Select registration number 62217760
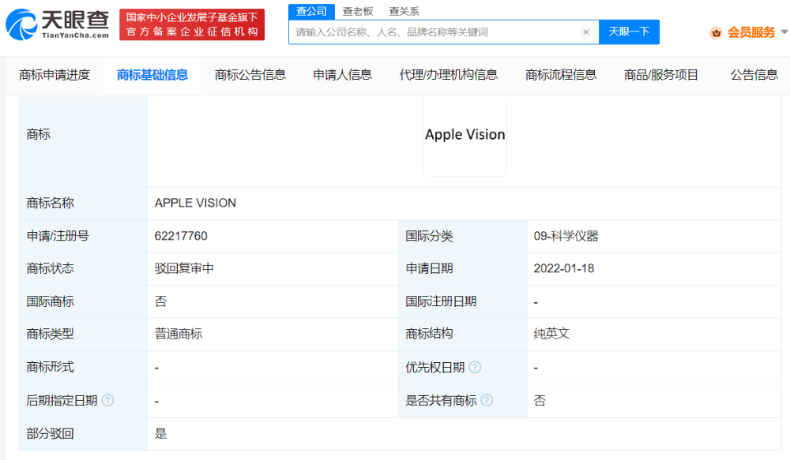The height and width of the screenshot is (460, 790). pos(181,236)
